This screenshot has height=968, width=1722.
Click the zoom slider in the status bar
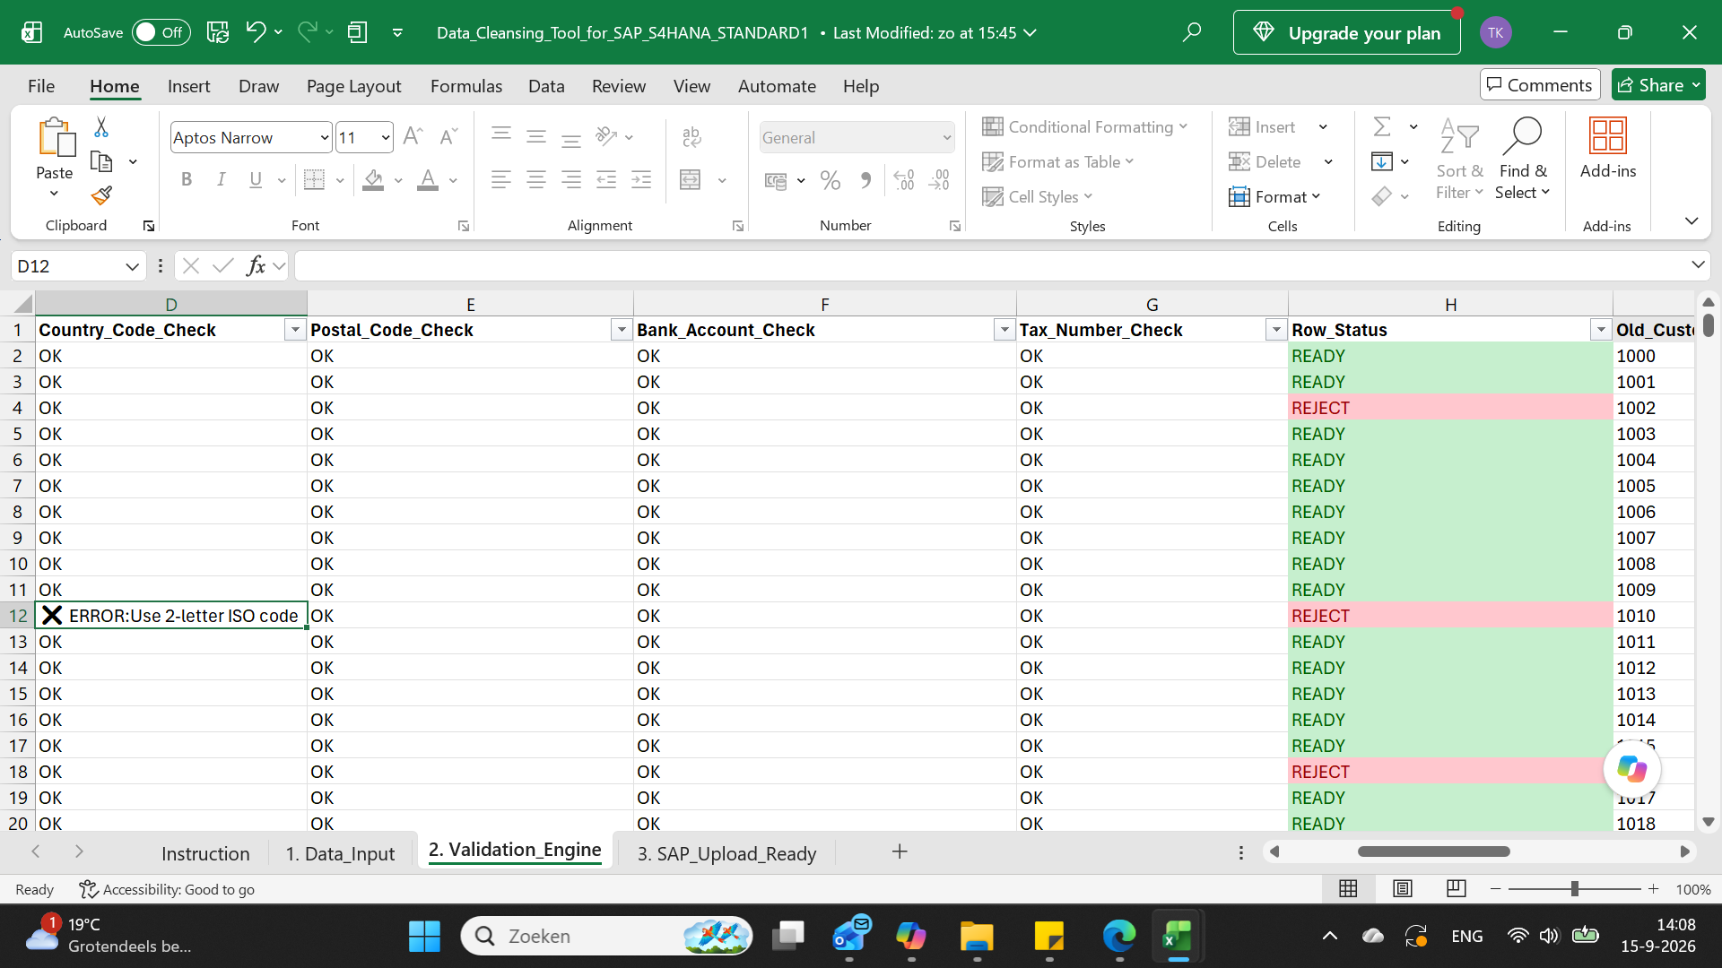point(1574,888)
